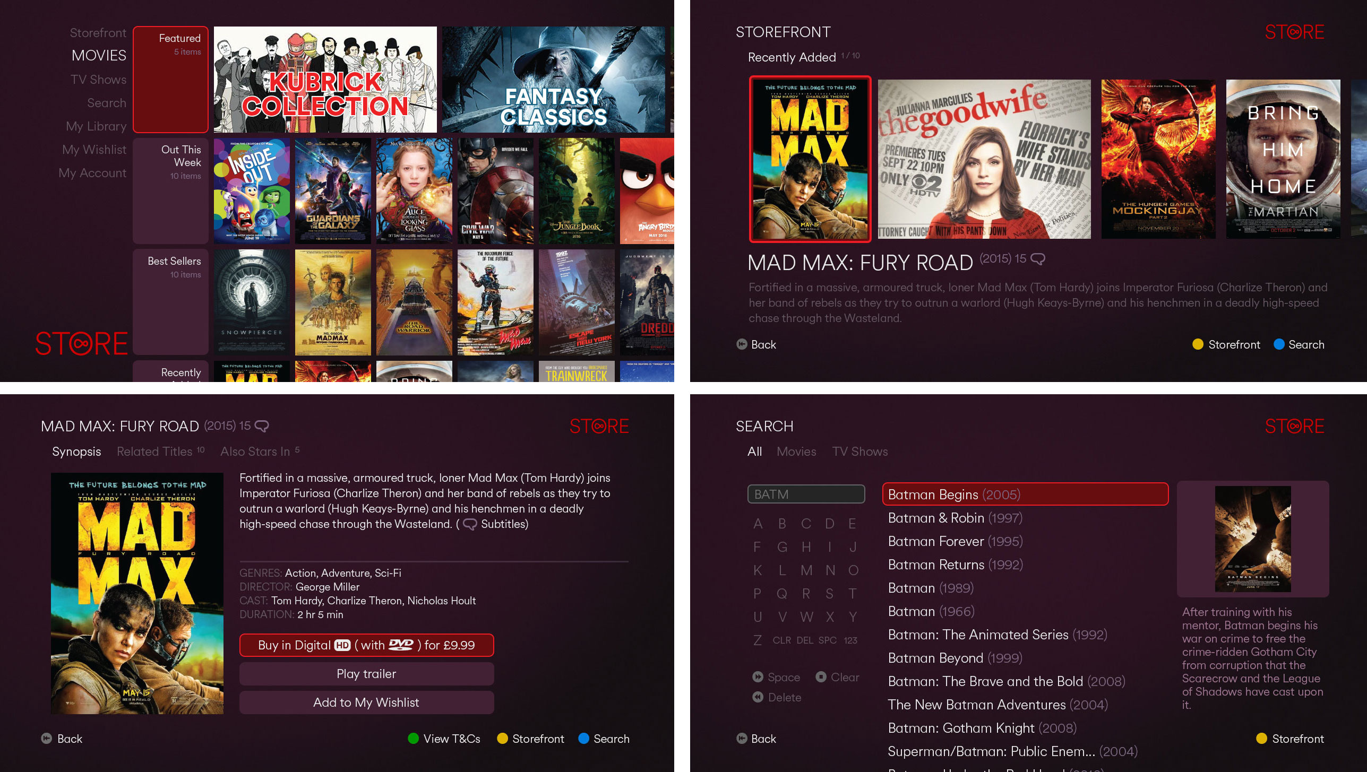Click the CLR key on search keyboard
Image resolution: width=1367 pixels, height=772 pixels.
781,640
